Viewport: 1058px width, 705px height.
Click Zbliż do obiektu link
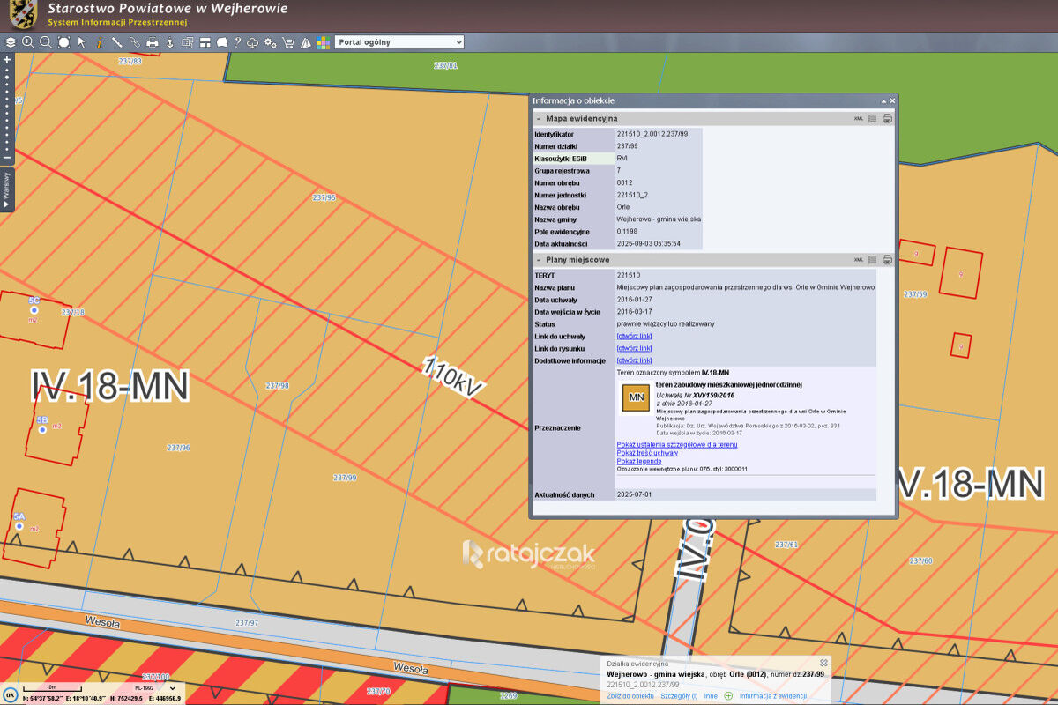pos(630,696)
